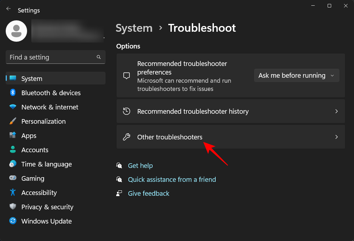Open the Get help link

click(x=140, y=165)
